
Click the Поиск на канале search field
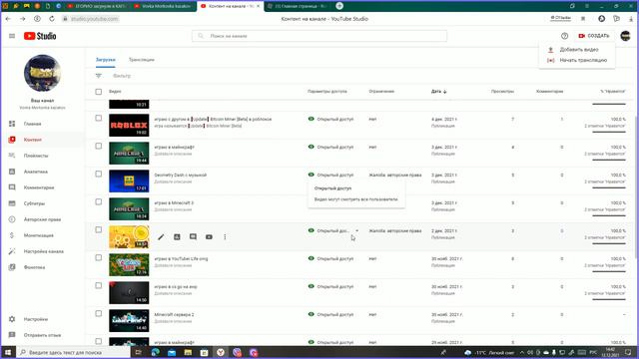[319, 36]
